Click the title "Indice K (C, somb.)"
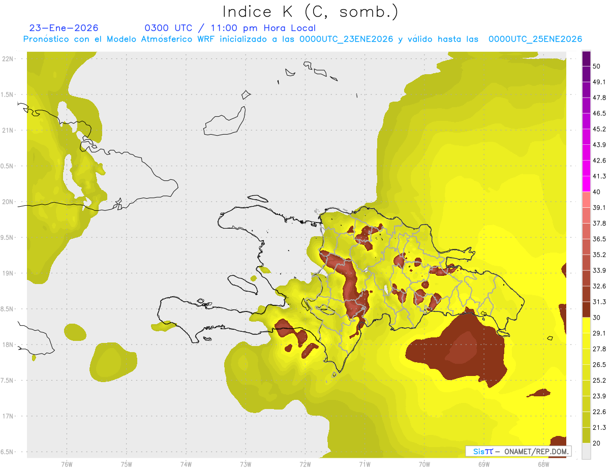The height and width of the screenshot is (471, 610). pyautogui.click(x=310, y=12)
